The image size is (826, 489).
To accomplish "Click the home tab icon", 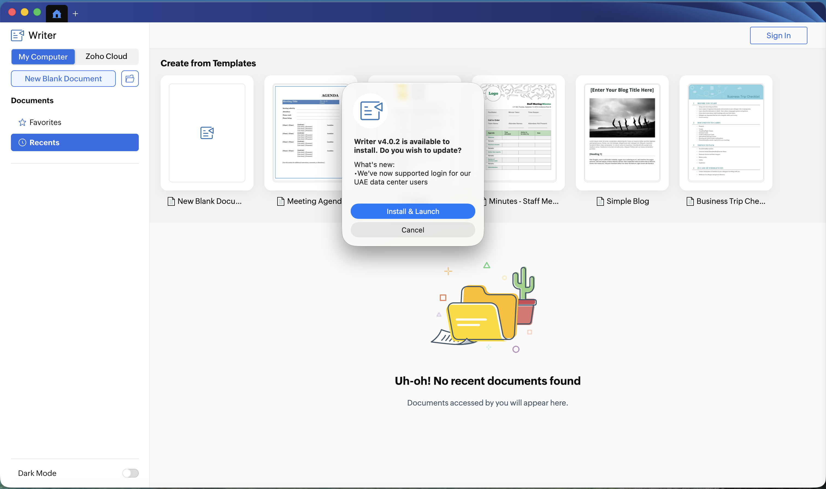I will click(x=57, y=14).
